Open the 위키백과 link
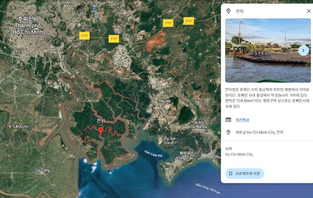The image size is (313, 198). tap(242, 120)
